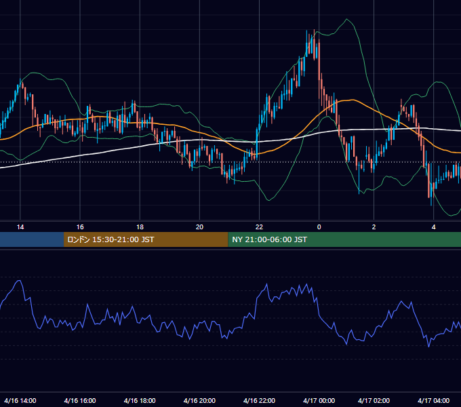Click the ロンドン 15:30-21:00 JST session bar

coord(146,239)
